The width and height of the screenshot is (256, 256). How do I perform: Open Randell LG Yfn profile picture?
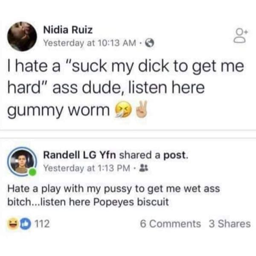(22, 161)
